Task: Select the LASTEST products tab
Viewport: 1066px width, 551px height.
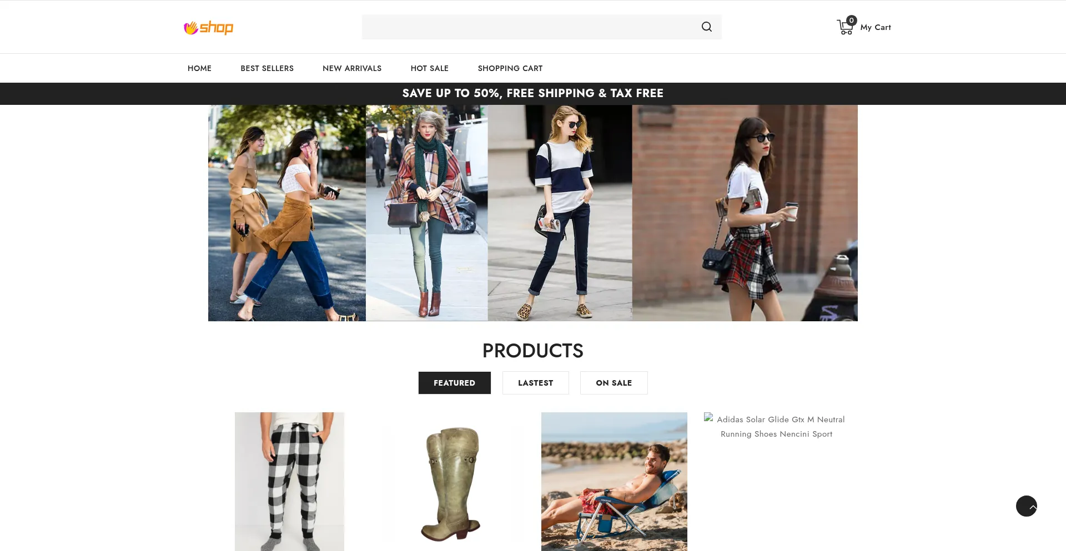Action: coord(535,383)
